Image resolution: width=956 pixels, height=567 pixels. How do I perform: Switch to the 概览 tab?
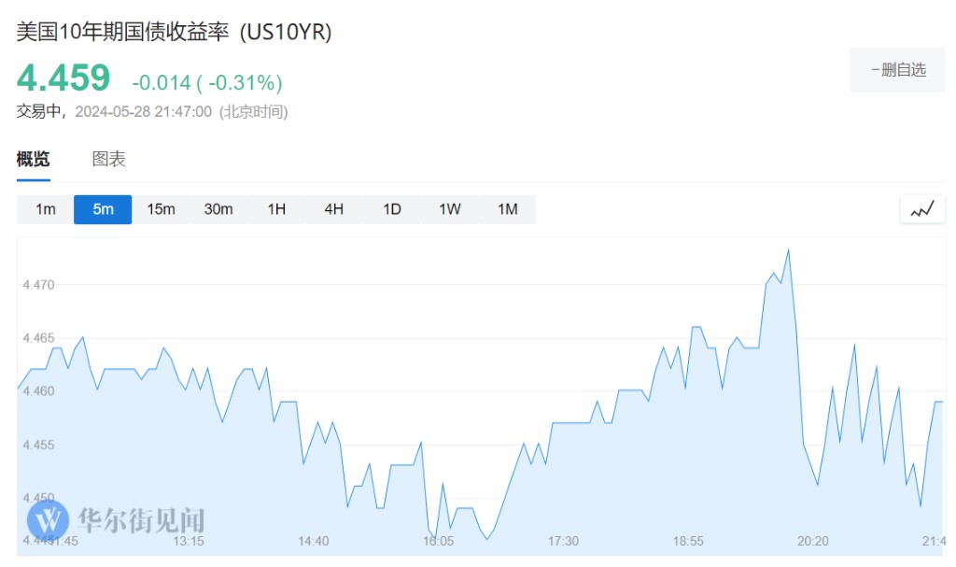coord(34,160)
